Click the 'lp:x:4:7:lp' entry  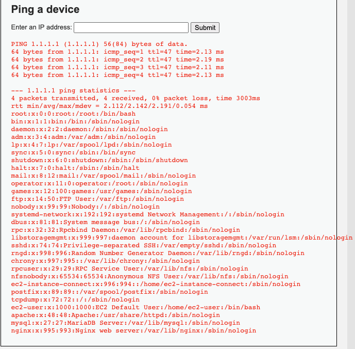92,145
